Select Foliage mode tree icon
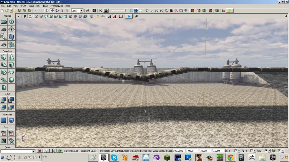 (x=11, y=44)
